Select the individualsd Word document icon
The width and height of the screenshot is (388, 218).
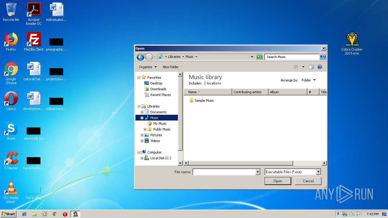56,12
